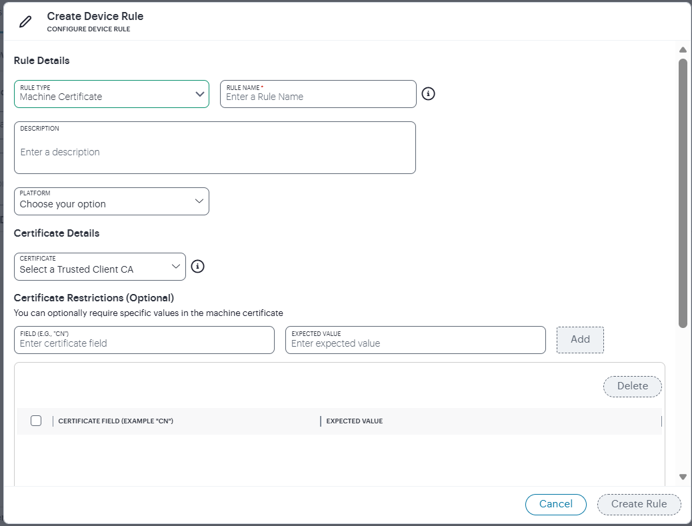The image size is (692, 526).
Task: Click the scrollbar up arrow
Action: coord(683,50)
